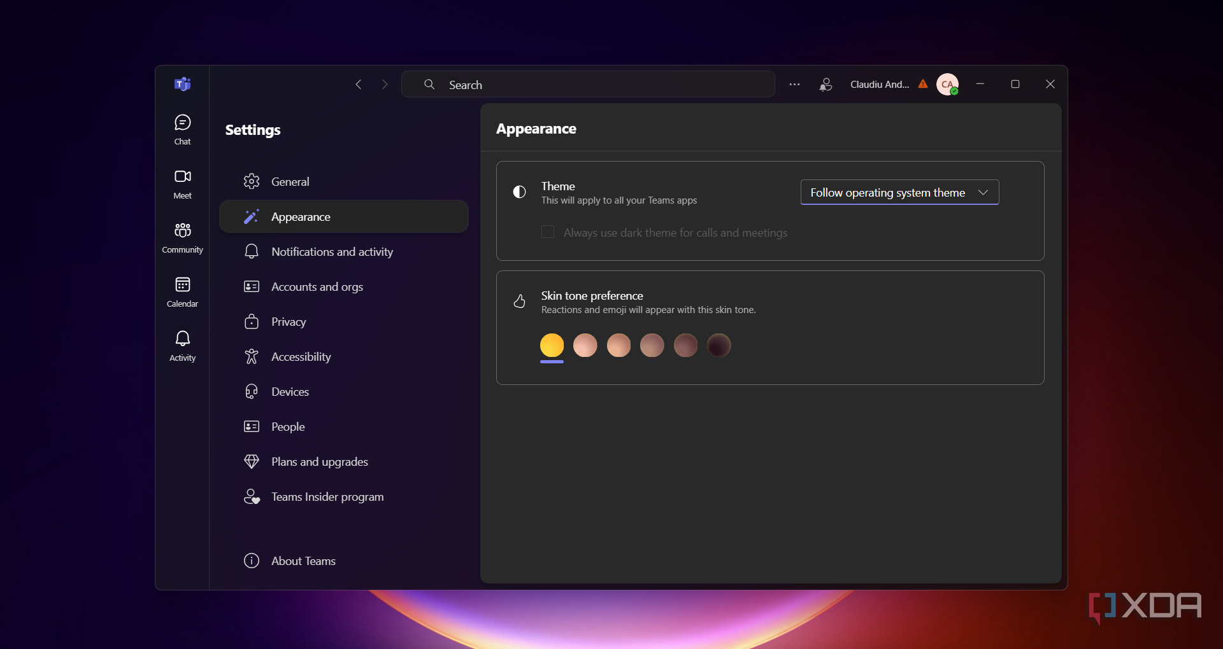Click the Claudiu And... account name
The width and height of the screenshot is (1223, 649).
[x=880, y=84]
